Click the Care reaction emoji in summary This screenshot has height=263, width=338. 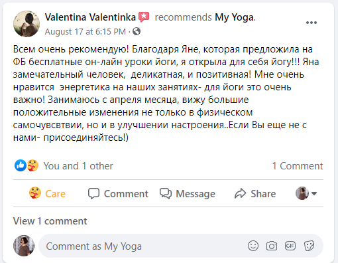point(32,165)
